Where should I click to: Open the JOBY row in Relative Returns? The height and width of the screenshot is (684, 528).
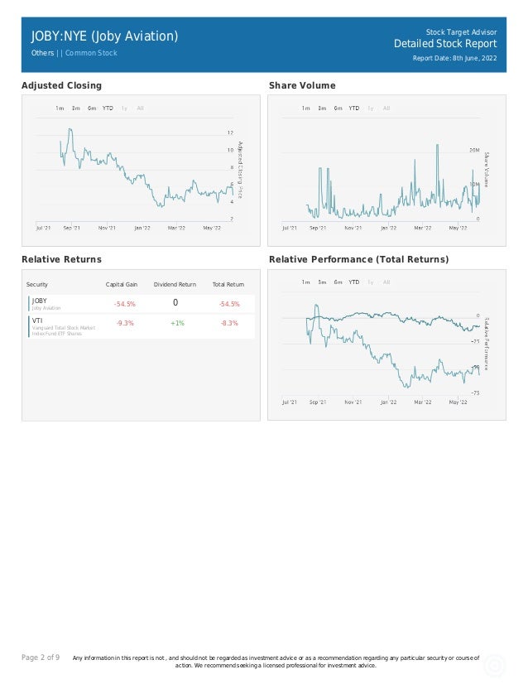tap(142, 304)
